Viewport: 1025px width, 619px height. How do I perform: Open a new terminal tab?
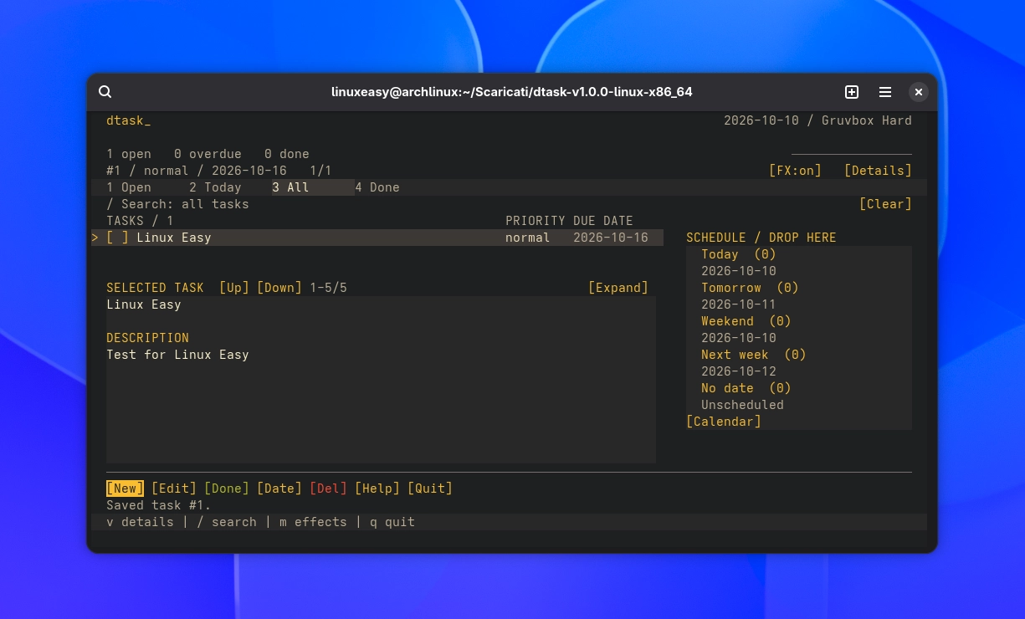[851, 92]
